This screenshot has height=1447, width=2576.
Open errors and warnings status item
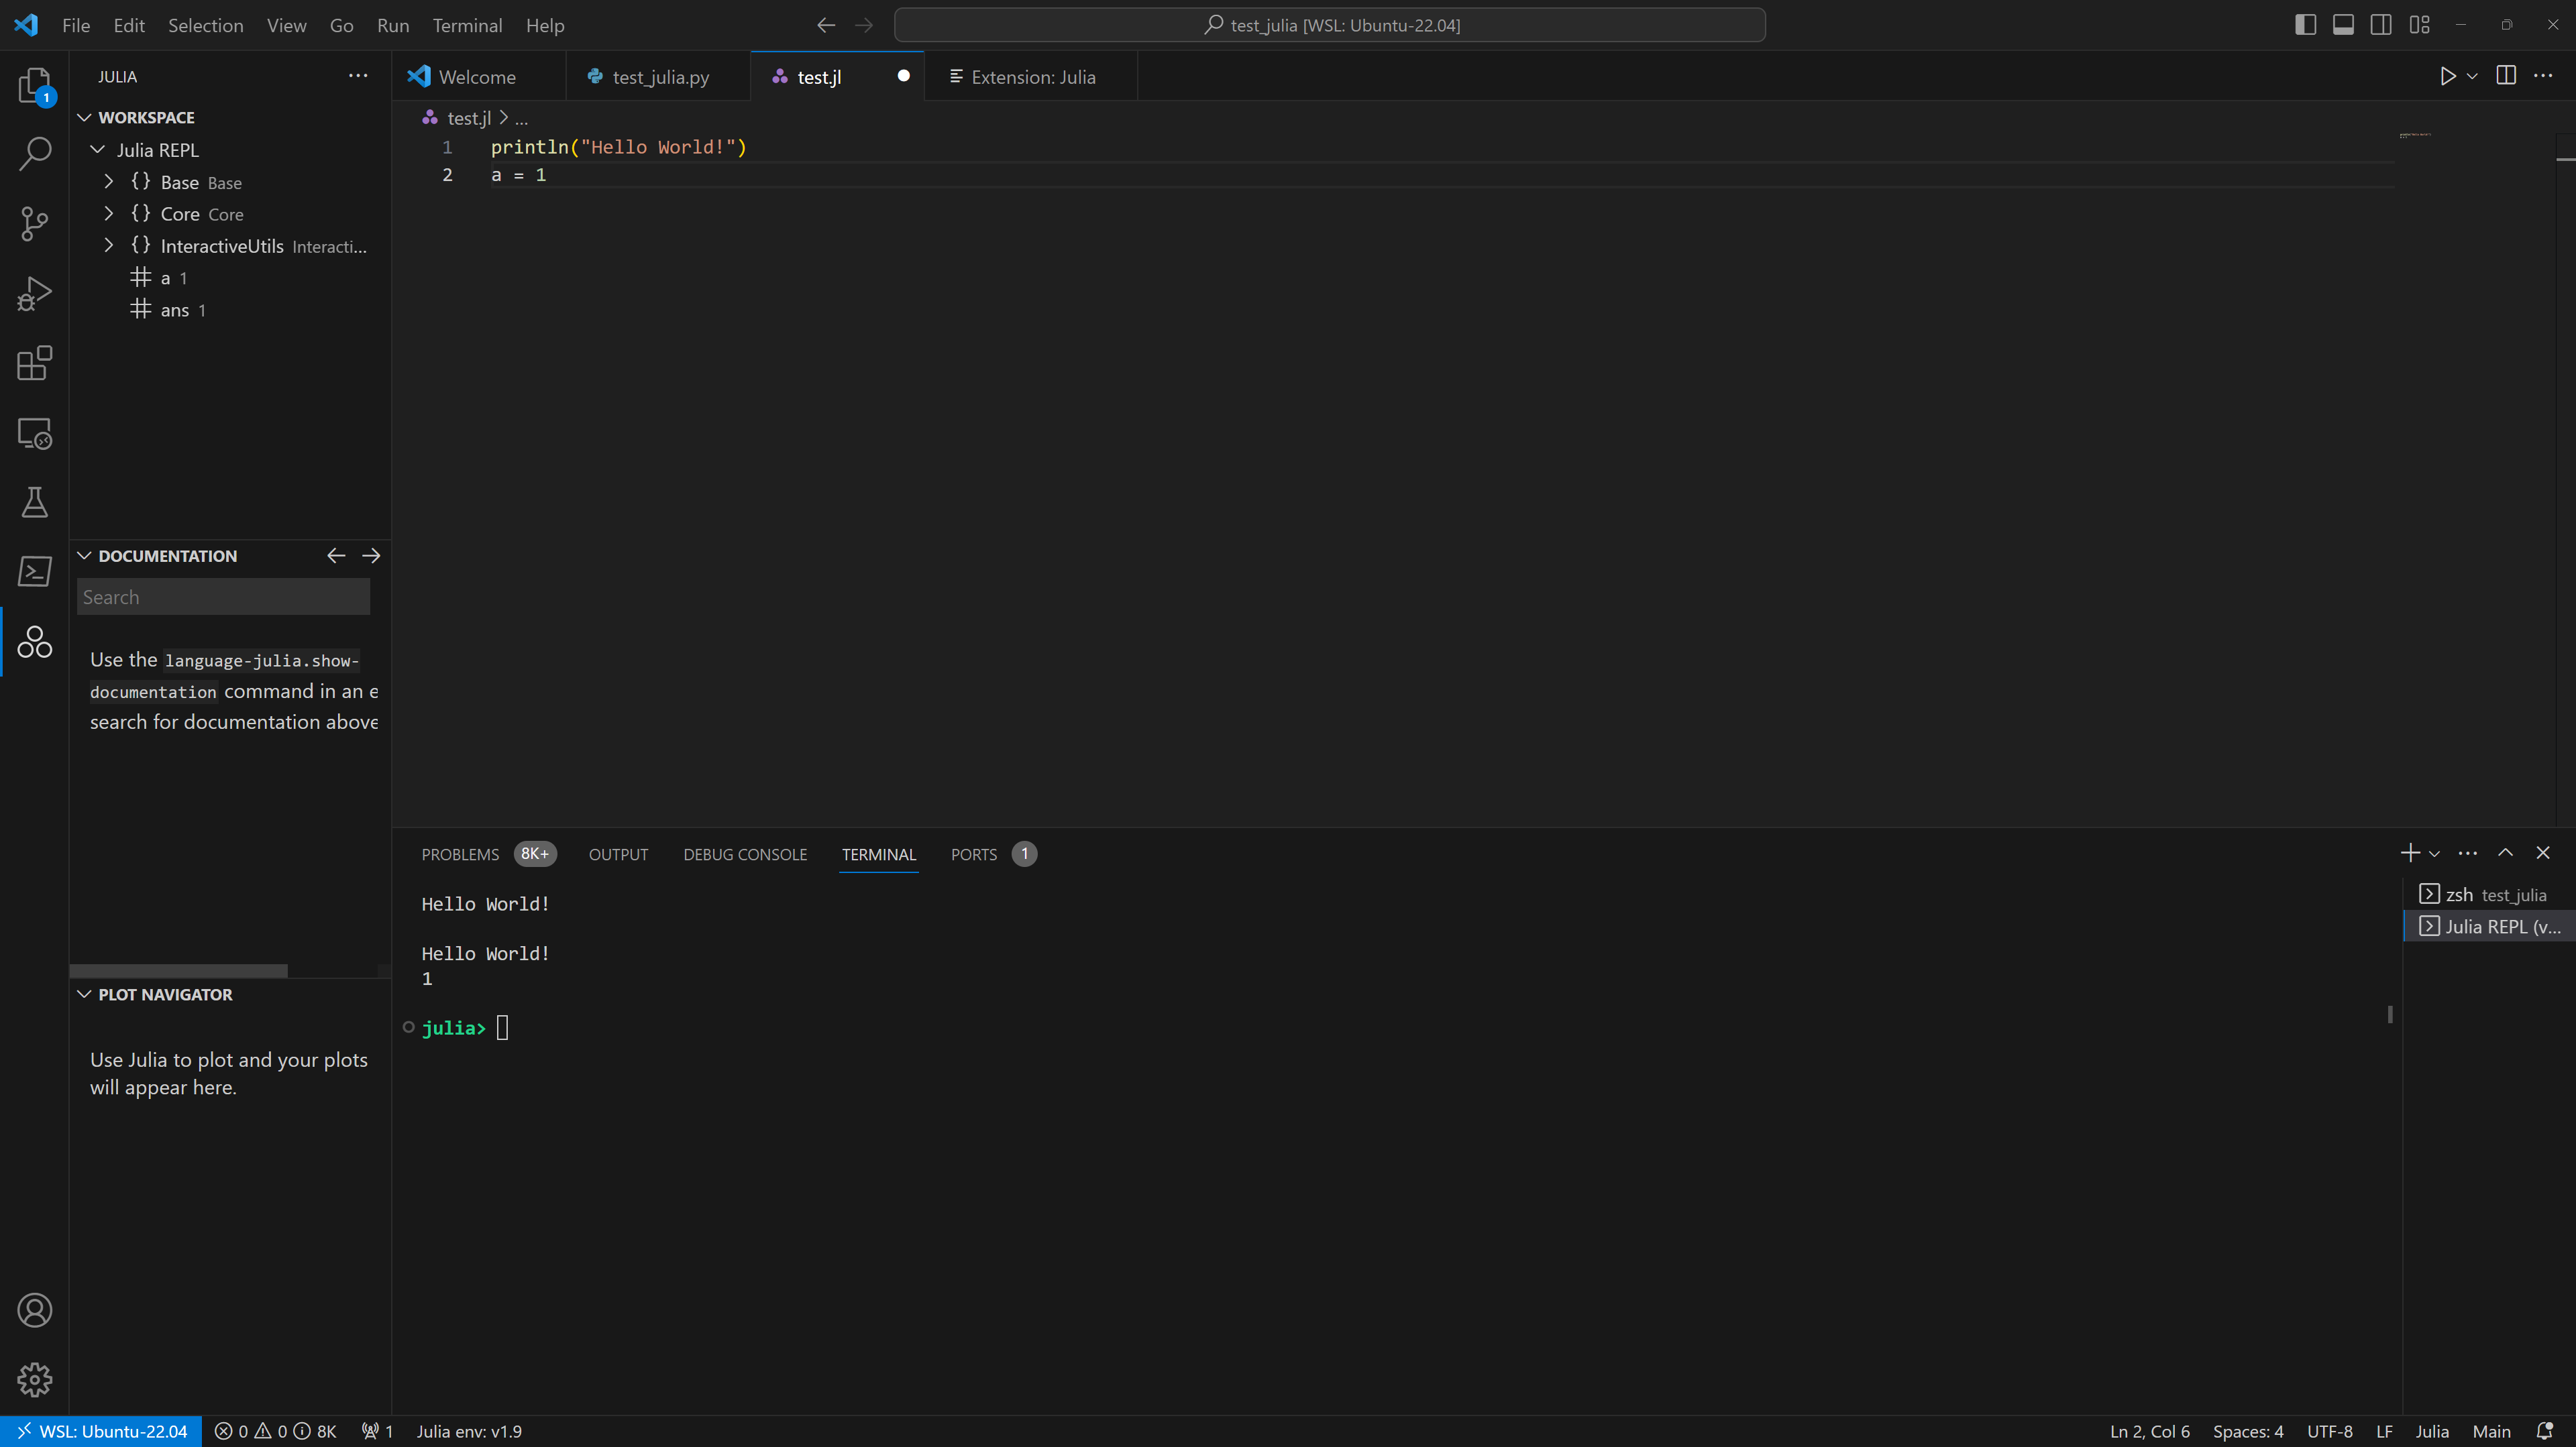275,1431
